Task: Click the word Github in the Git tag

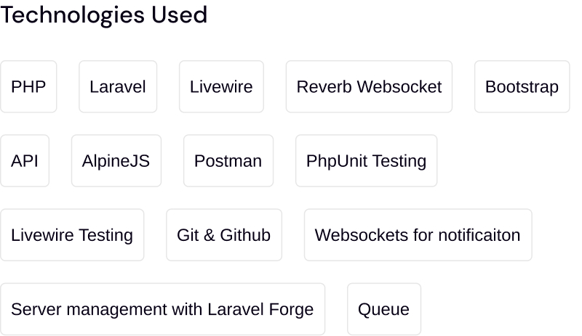Action: click(x=245, y=235)
